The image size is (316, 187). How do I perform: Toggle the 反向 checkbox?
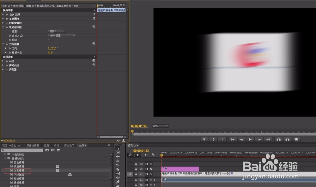(x=49, y=40)
